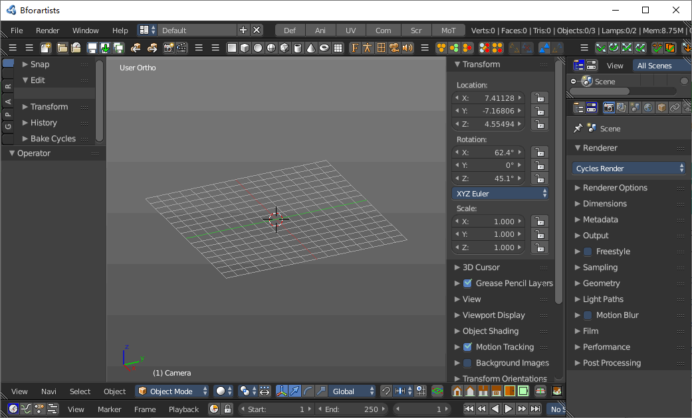Image resolution: width=692 pixels, height=418 pixels.
Task: Add a Cube primitive from the toolbar
Action: (245, 48)
